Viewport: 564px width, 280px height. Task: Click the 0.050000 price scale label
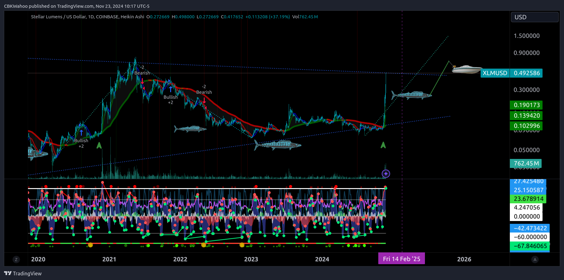[527, 150]
